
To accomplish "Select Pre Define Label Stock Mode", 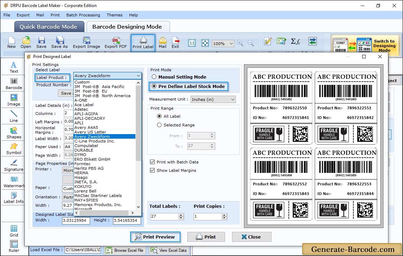I will click(x=154, y=87).
